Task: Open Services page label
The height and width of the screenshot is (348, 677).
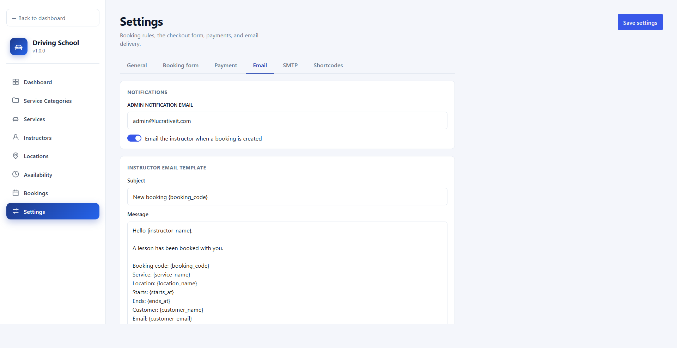Action: tap(34, 119)
